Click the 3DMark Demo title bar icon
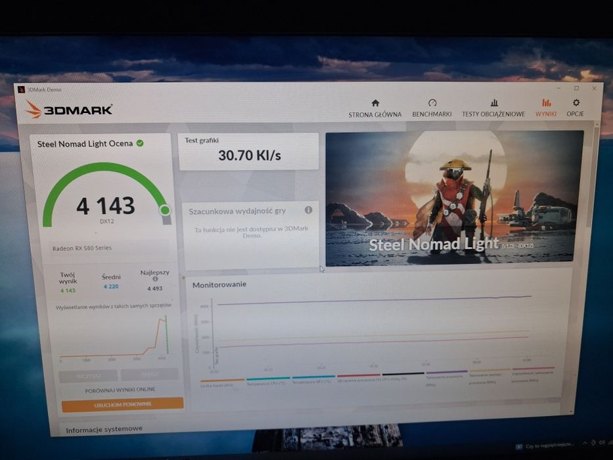 point(21,89)
